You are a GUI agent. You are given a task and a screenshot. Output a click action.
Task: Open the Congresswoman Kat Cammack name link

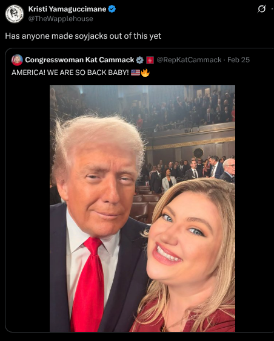coord(79,60)
